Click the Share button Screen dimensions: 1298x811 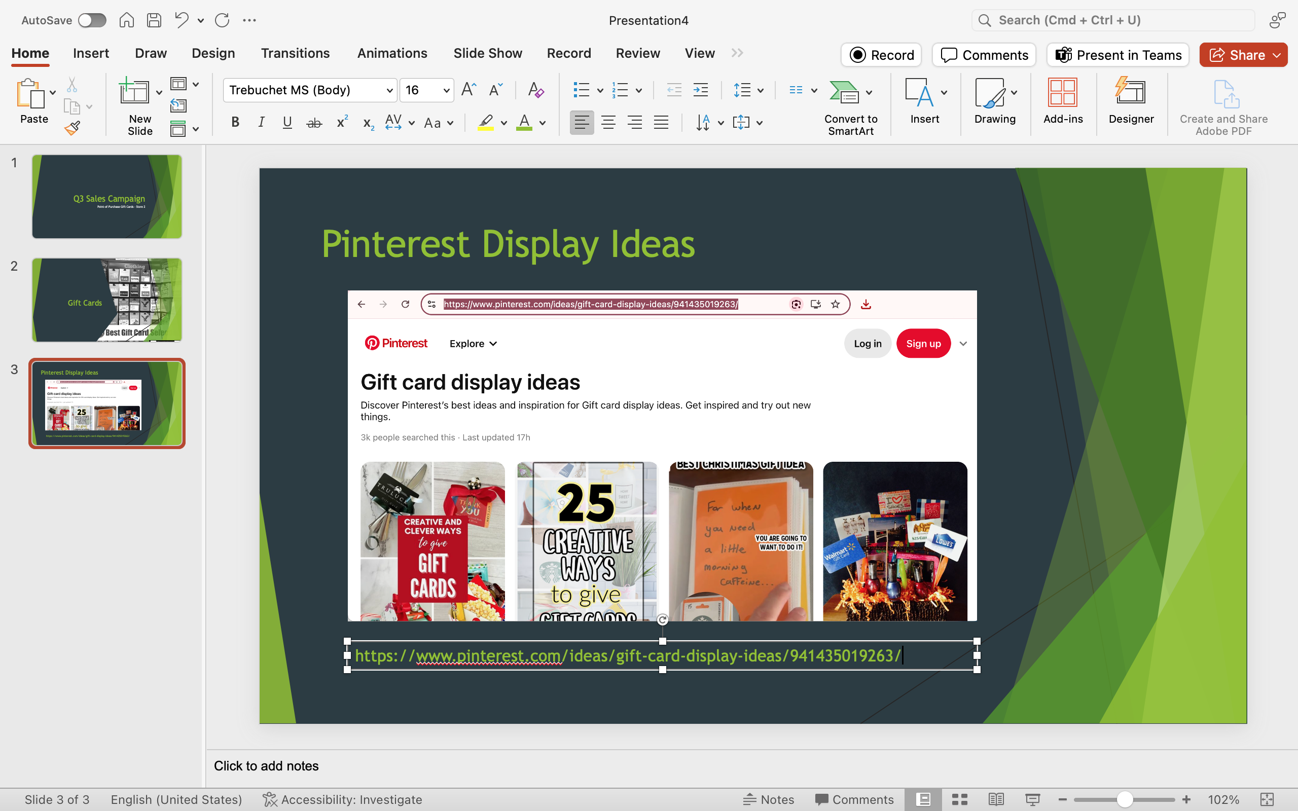pos(1236,55)
